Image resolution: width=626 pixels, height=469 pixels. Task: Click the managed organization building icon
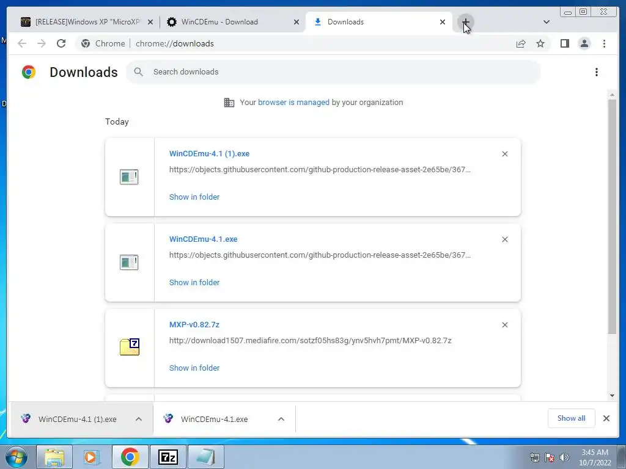tap(229, 103)
